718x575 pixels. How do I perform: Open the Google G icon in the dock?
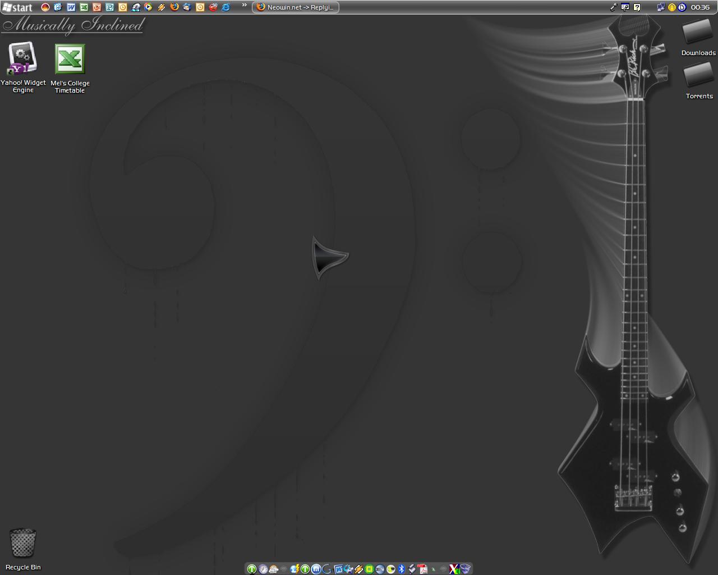click(x=326, y=569)
